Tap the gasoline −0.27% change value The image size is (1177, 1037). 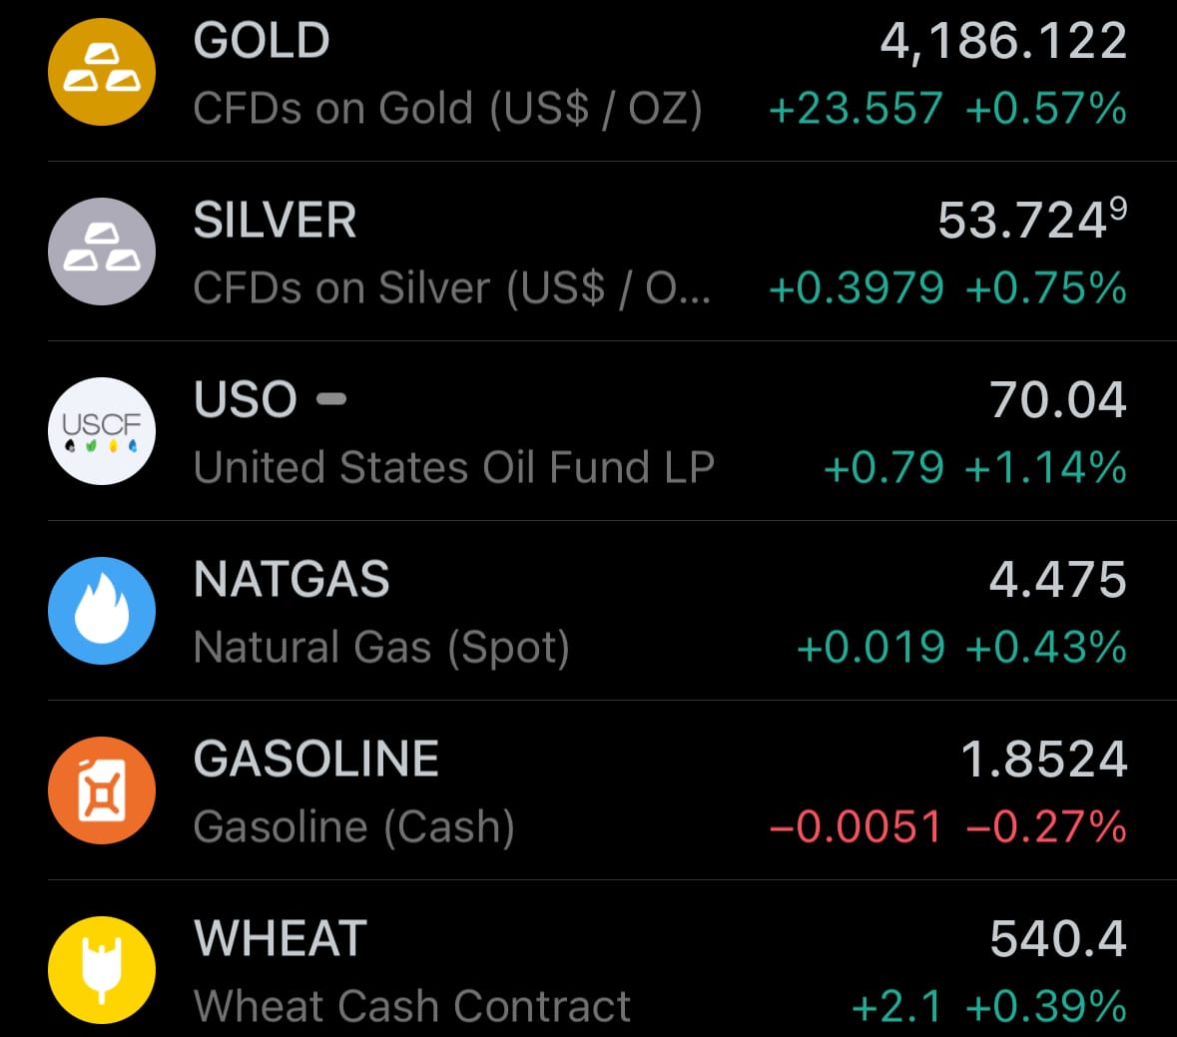(1045, 827)
